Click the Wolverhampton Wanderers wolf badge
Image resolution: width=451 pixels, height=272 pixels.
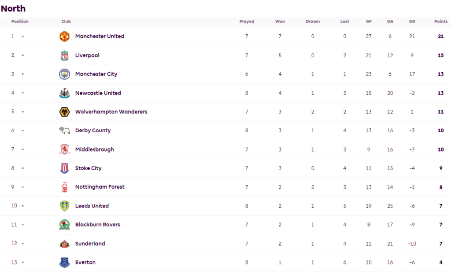(x=64, y=112)
